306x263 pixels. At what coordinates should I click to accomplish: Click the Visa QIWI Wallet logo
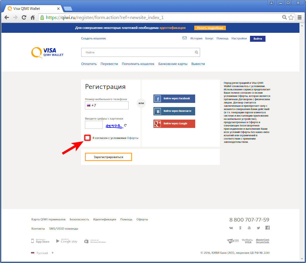(x=47, y=53)
